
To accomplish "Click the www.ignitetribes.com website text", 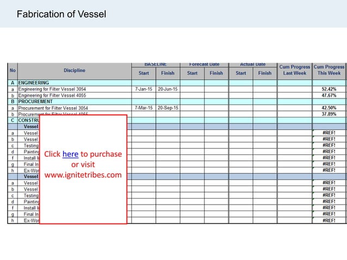I will click(x=83, y=175).
